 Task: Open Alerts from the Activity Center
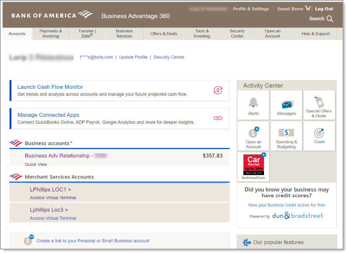(x=253, y=105)
